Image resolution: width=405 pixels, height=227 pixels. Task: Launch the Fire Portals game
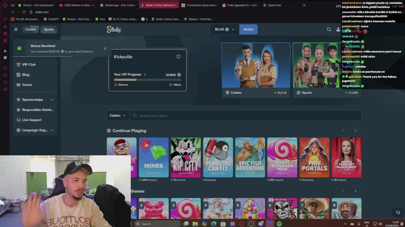315,157
